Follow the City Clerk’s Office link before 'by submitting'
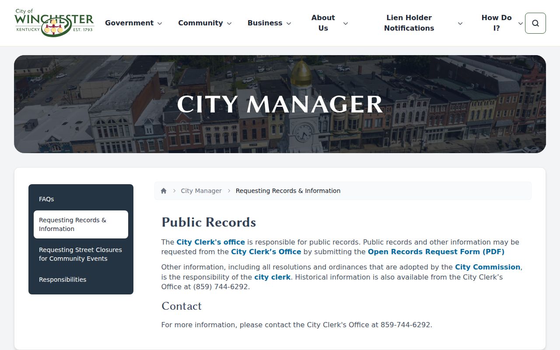 click(x=266, y=252)
